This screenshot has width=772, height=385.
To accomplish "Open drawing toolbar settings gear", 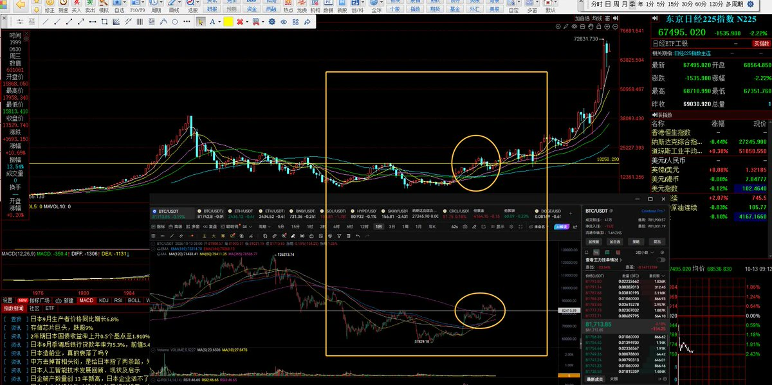I will [x=272, y=22].
